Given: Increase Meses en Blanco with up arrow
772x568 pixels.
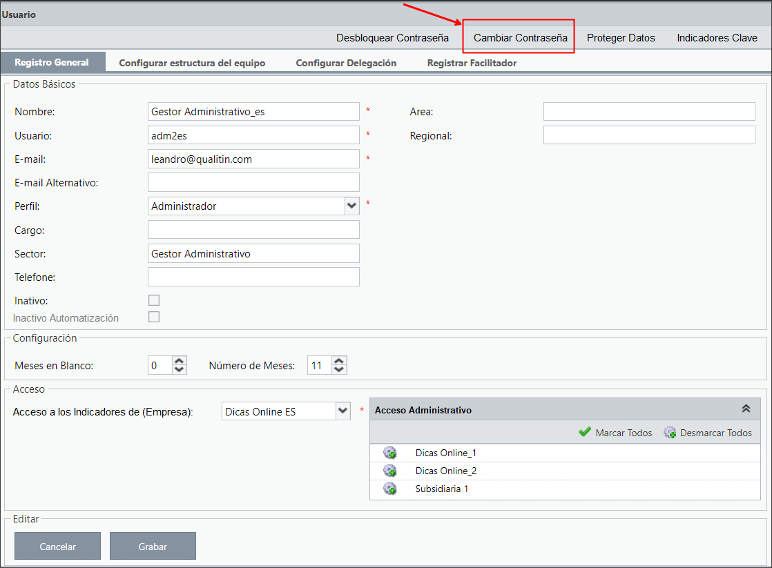Looking at the screenshot, I should [180, 361].
